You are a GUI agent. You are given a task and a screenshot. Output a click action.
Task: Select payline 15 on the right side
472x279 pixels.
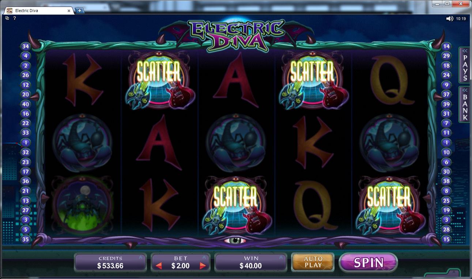446,239
